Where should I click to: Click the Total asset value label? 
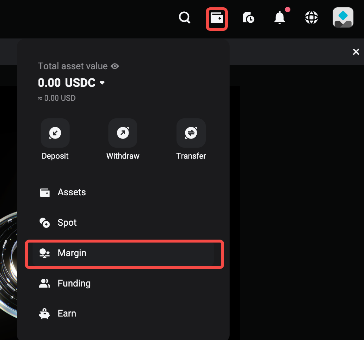pos(73,66)
